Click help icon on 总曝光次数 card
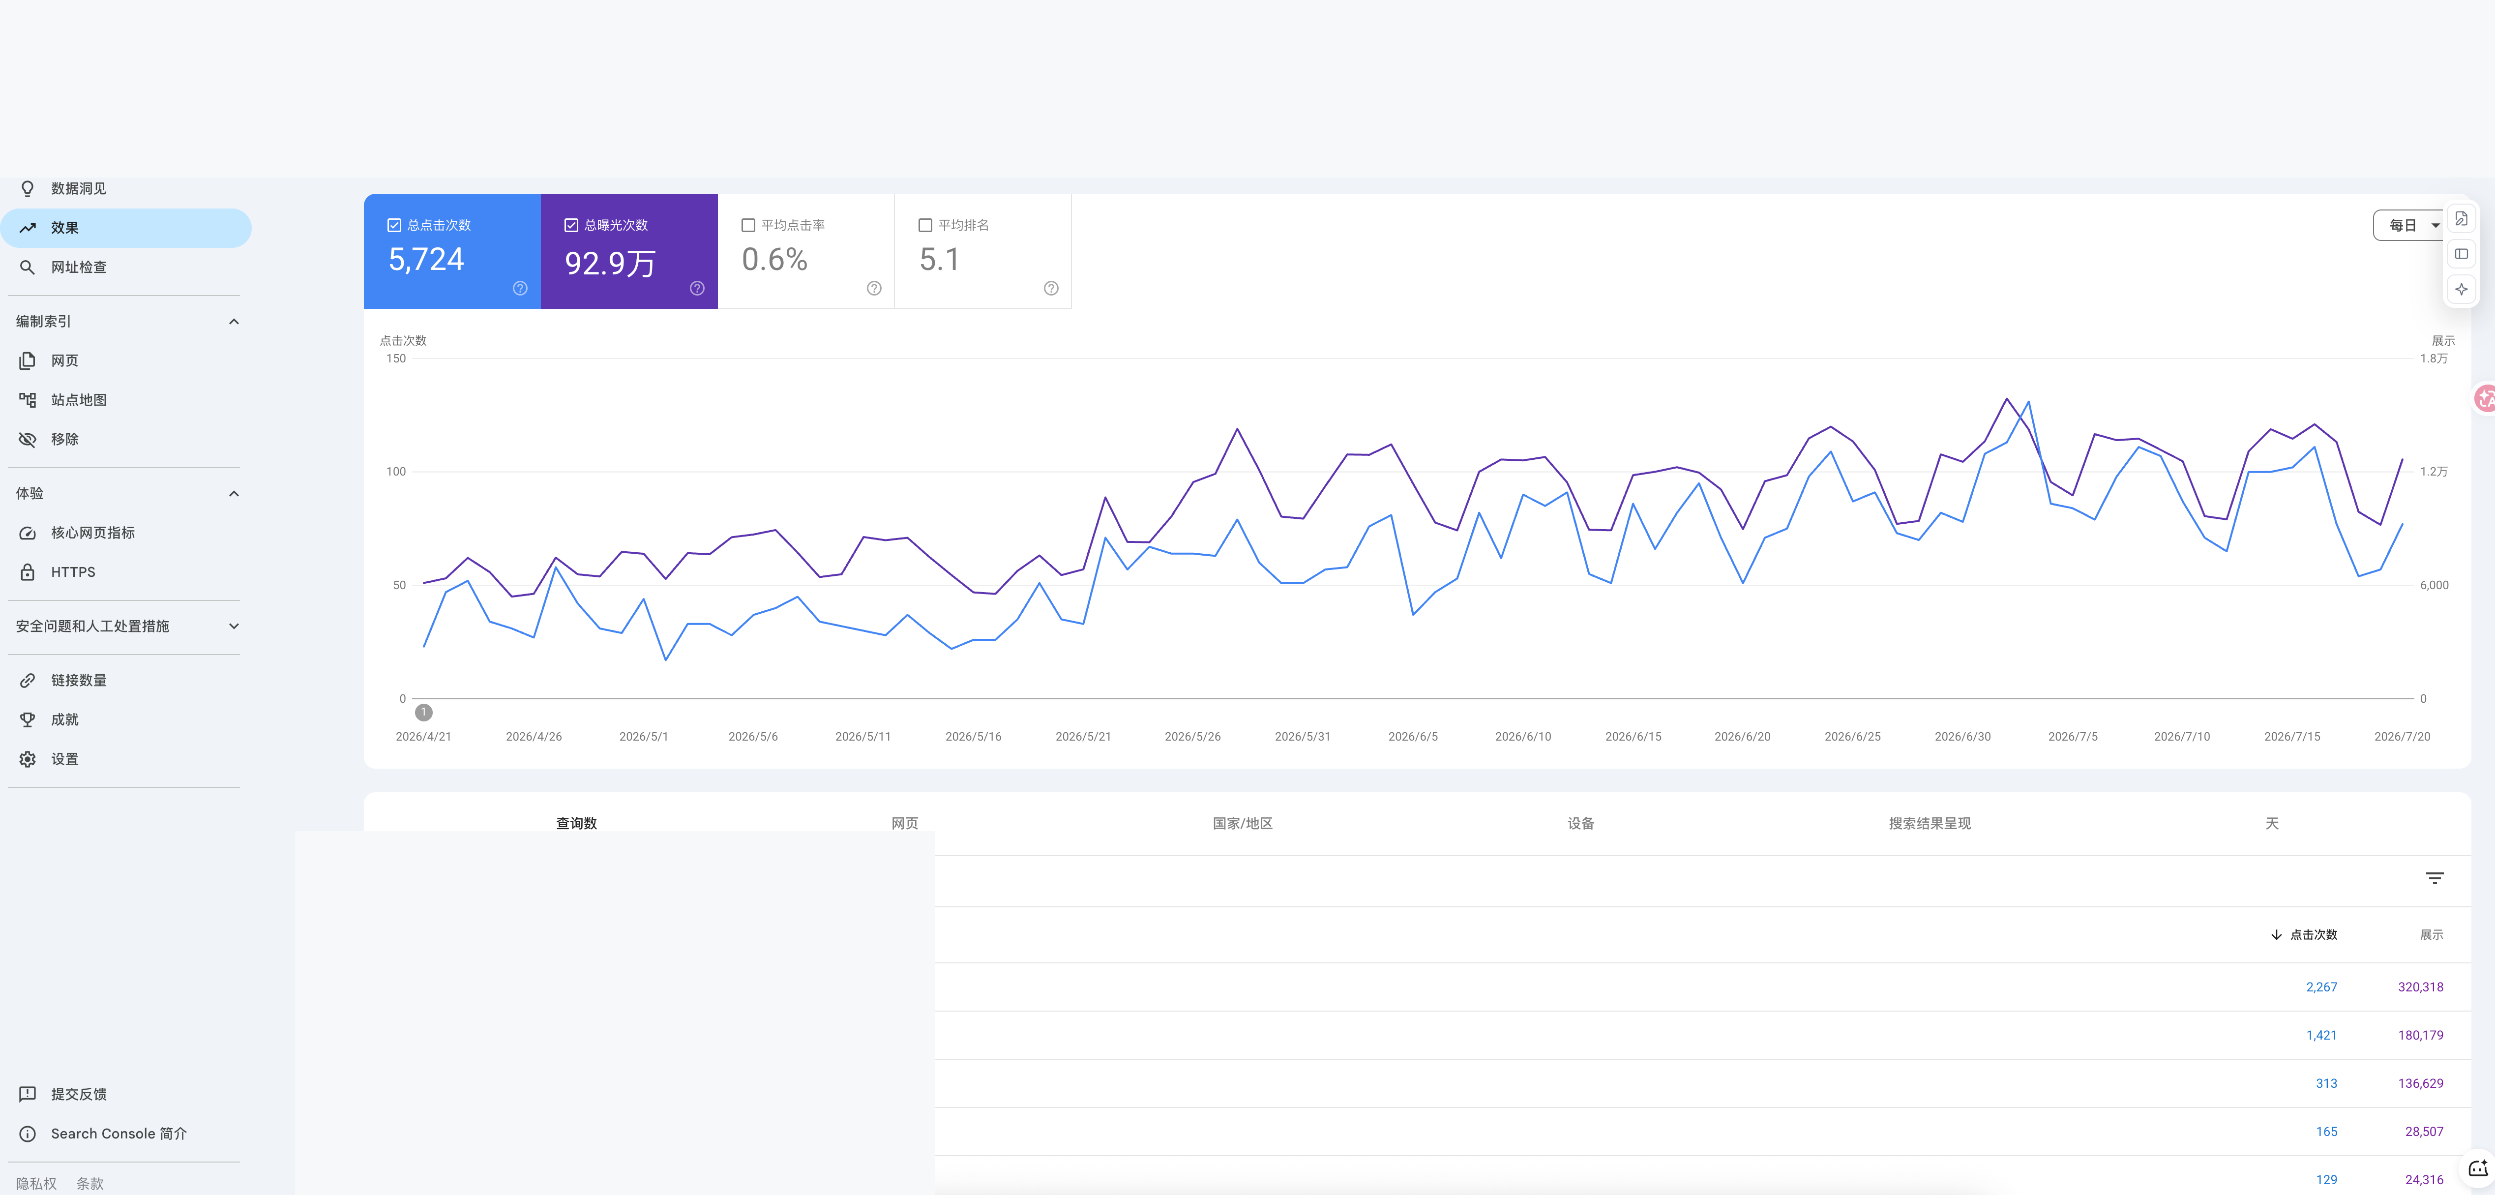Viewport: 2495px width, 1195px height. click(x=697, y=289)
